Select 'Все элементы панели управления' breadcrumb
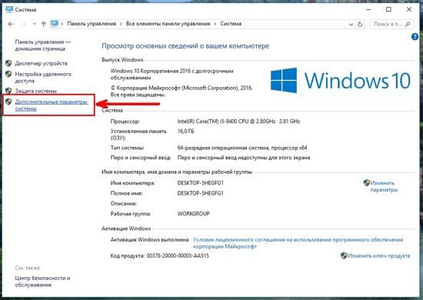This screenshot has height=300, width=423. (x=168, y=24)
